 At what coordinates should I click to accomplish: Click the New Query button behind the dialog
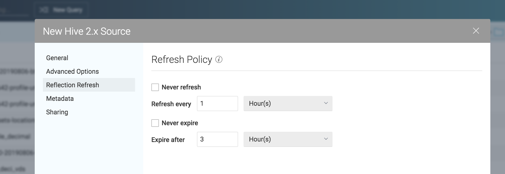pyautogui.click(x=62, y=10)
